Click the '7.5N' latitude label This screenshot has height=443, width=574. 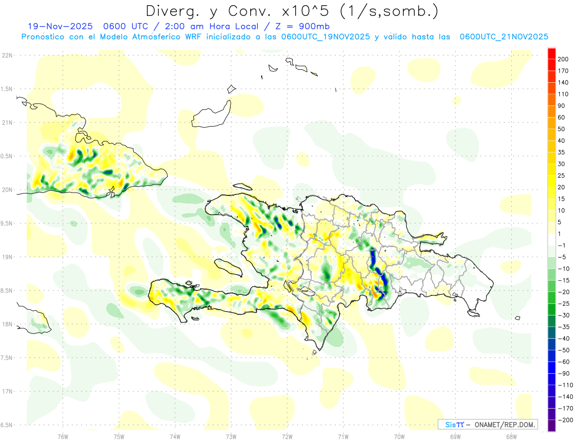[x=7, y=358]
